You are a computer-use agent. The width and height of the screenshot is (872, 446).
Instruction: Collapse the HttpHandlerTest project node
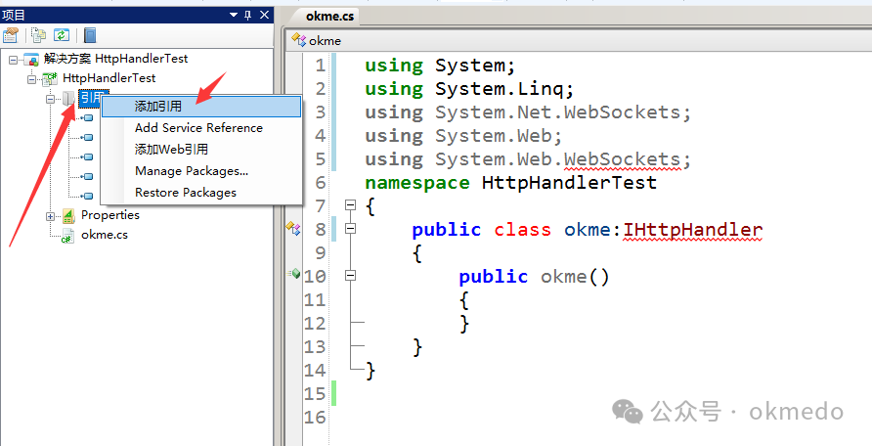(x=32, y=79)
